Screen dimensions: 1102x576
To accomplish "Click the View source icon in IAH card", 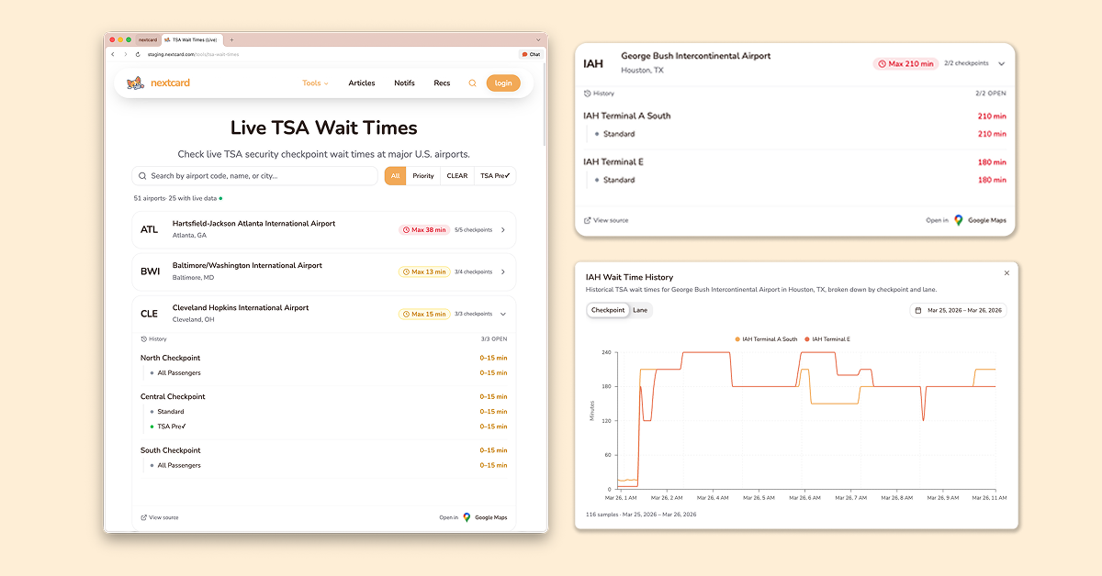I will (x=588, y=221).
